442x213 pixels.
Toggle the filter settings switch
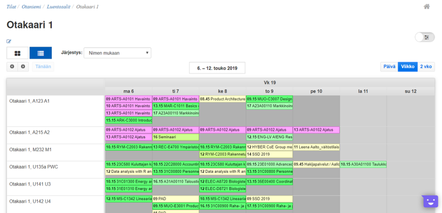426,37
